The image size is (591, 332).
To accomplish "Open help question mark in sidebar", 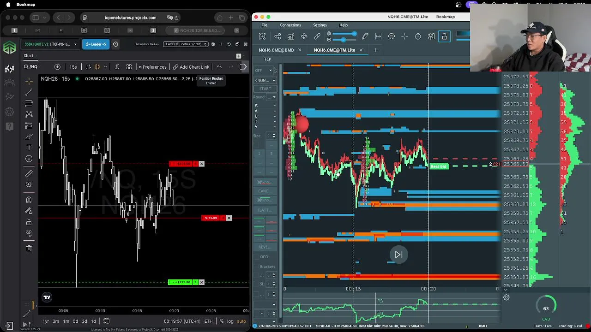I will [9, 126].
